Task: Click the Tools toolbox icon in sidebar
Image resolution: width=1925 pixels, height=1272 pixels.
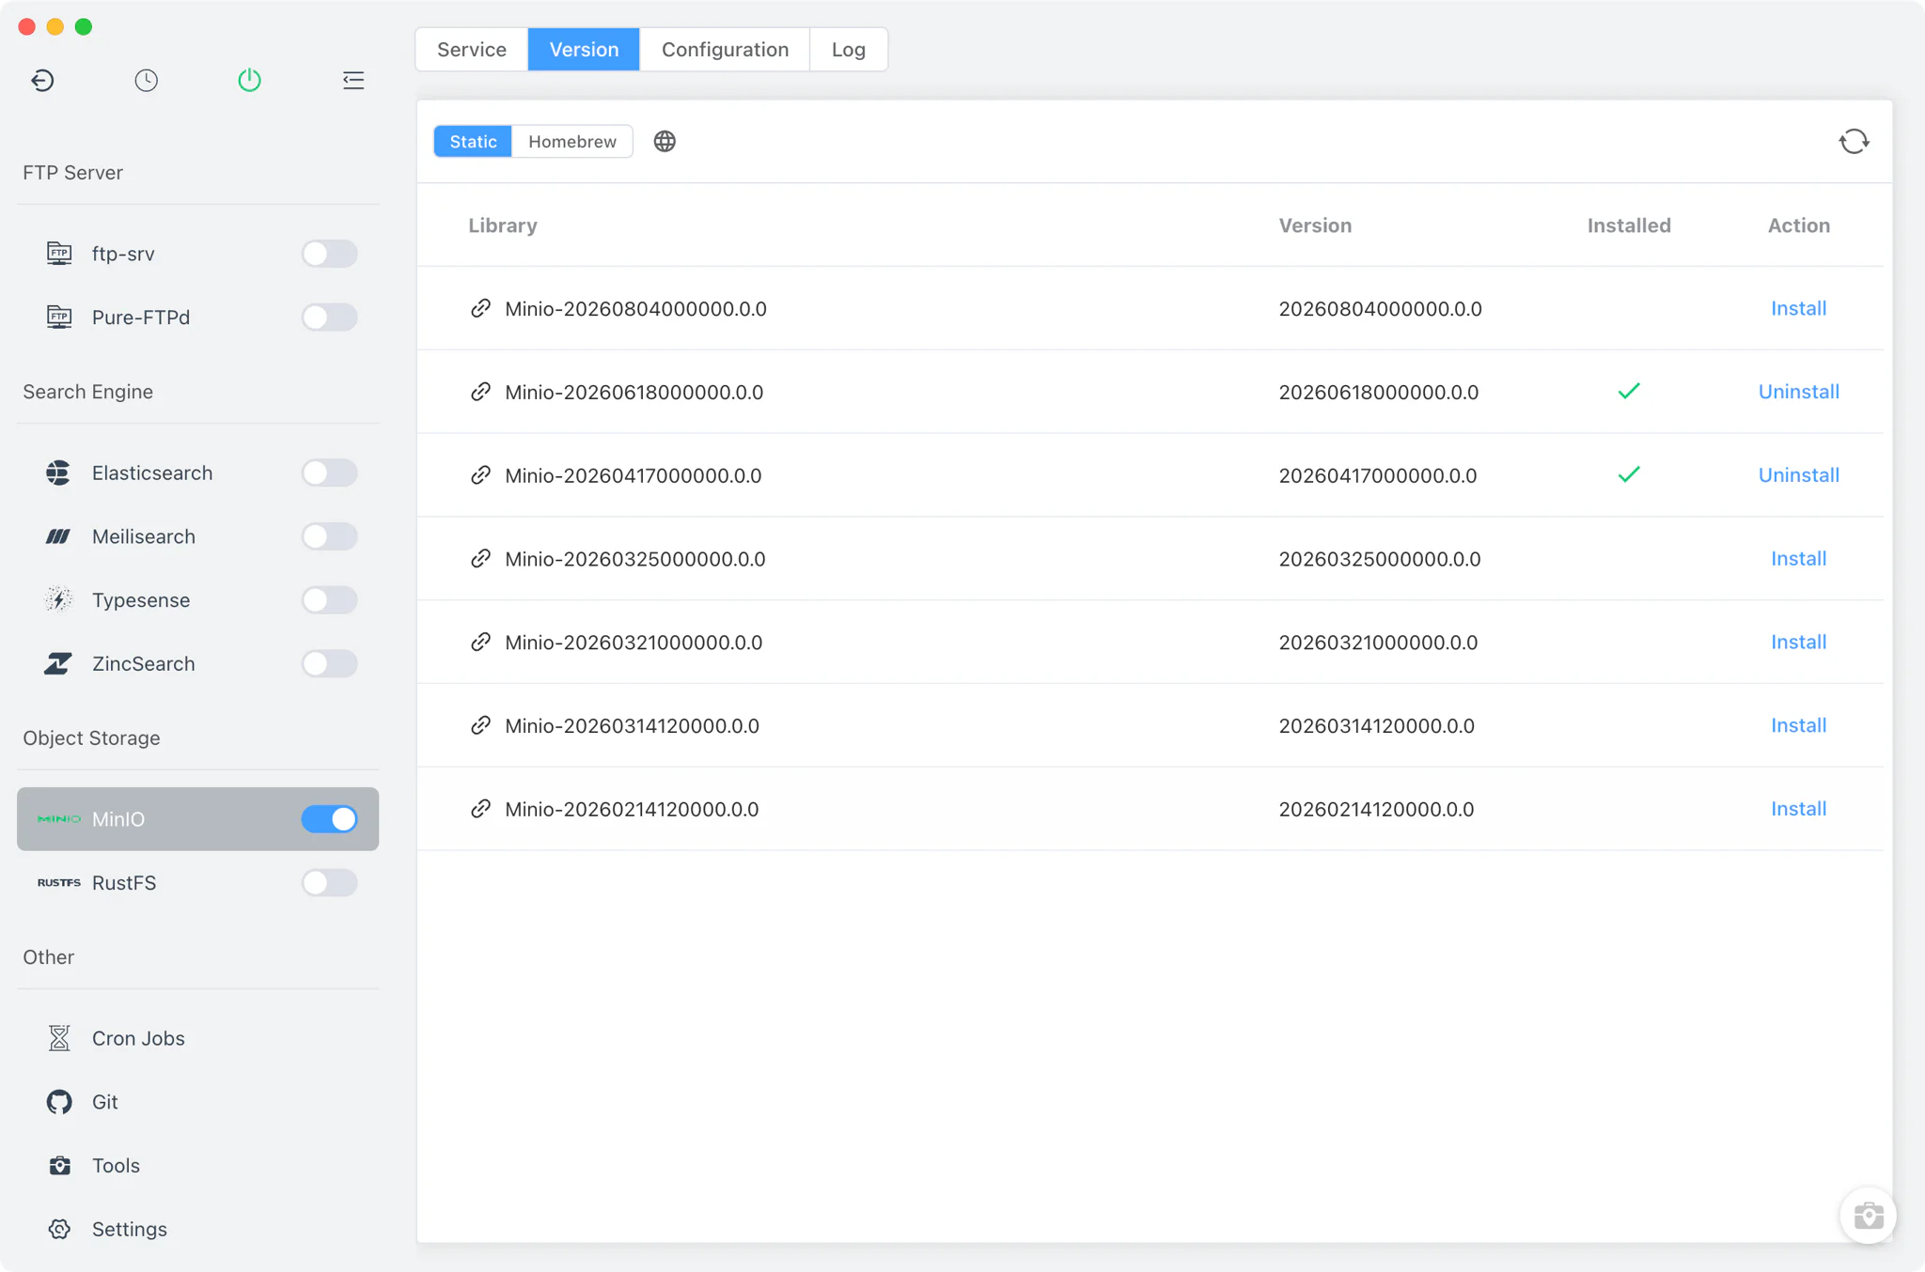Action: click(x=59, y=1166)
